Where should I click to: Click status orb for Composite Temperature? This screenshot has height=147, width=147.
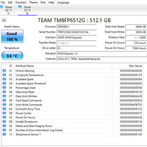4,75
